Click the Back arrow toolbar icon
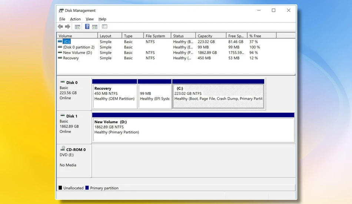 point(60,26)
